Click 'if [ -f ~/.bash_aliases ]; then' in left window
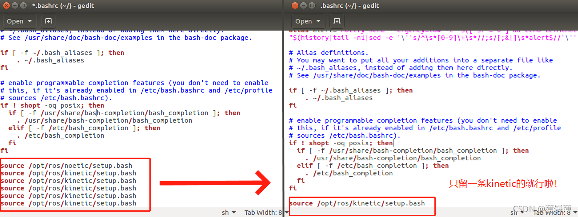578x217 pixels. pyautogui.click(x=62, y=53)
